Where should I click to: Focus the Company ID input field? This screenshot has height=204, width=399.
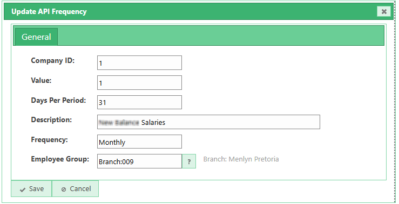[x=139, y=62]
